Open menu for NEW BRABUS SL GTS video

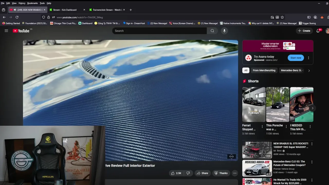[312, 144]
